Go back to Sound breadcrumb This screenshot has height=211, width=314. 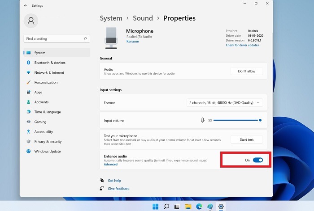(x=143, y=18)
